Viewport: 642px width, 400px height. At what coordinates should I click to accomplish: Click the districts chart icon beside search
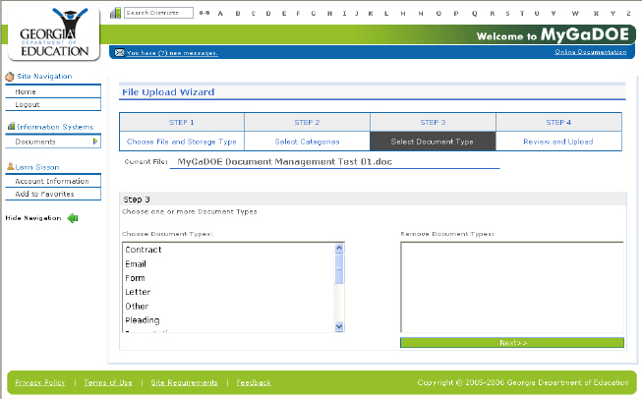(x=115, y=13)
